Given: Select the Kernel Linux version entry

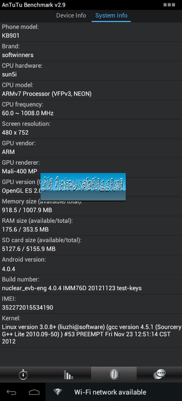Looking at the screenshot, I should [x=91, y=330].
